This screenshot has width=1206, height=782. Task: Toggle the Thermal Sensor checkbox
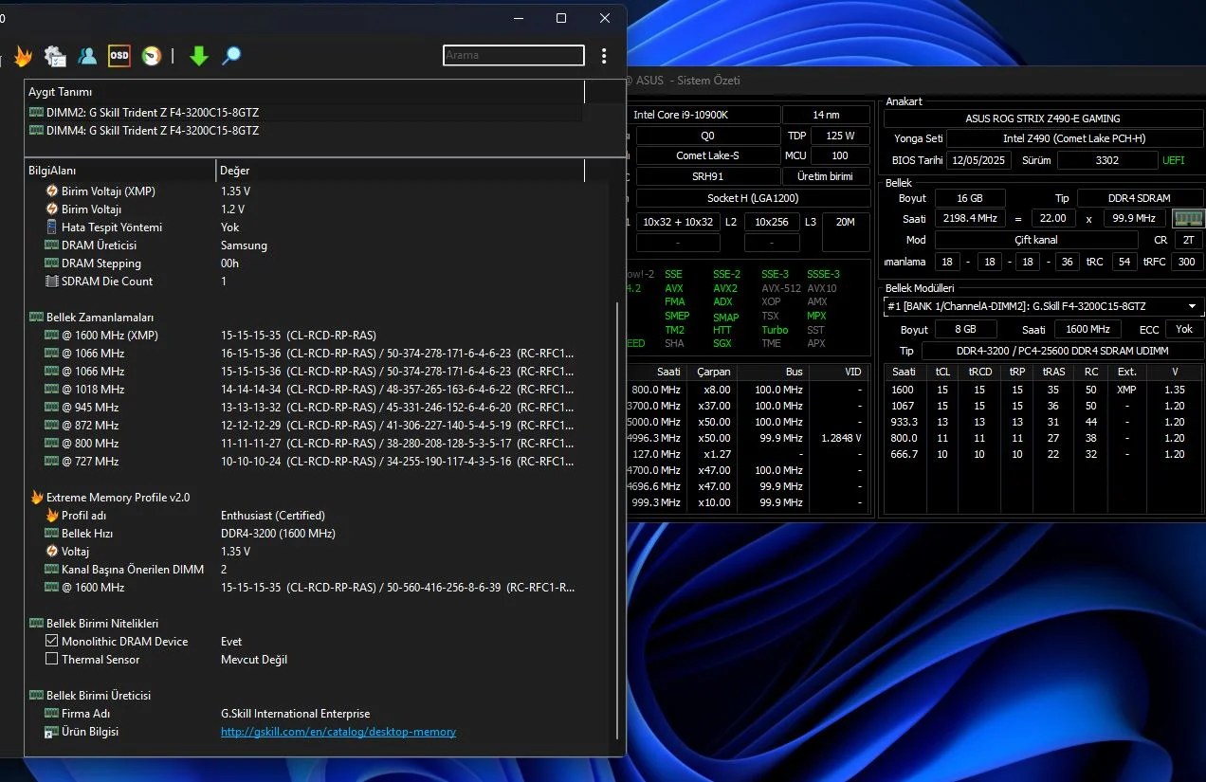point(52,659)
